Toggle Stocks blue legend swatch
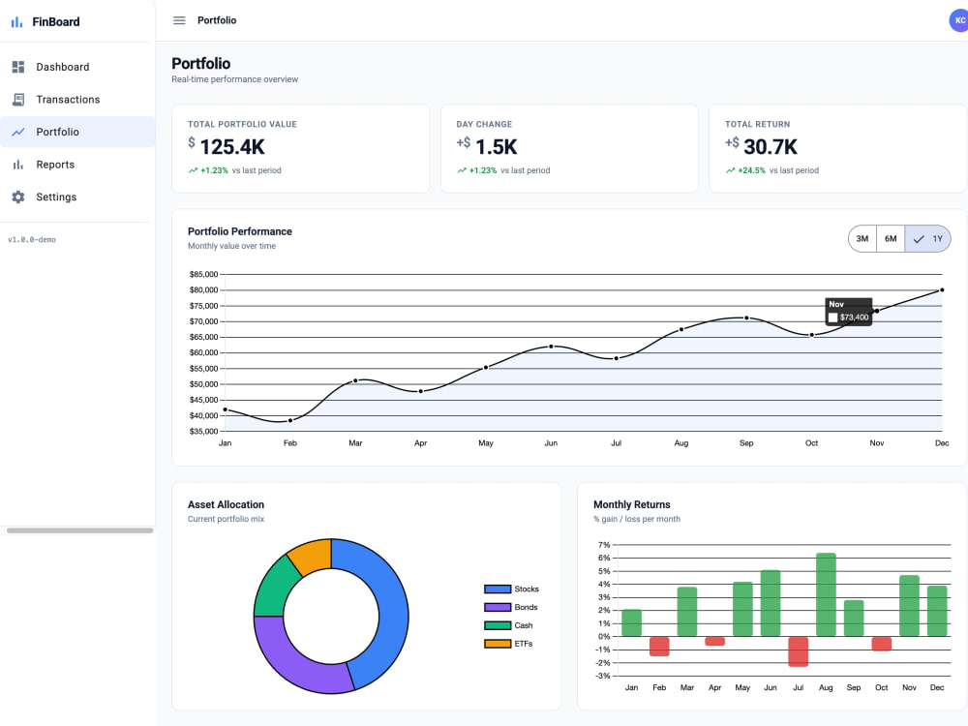The height and width of the screenshot is (726, 968). coord(498,589)
